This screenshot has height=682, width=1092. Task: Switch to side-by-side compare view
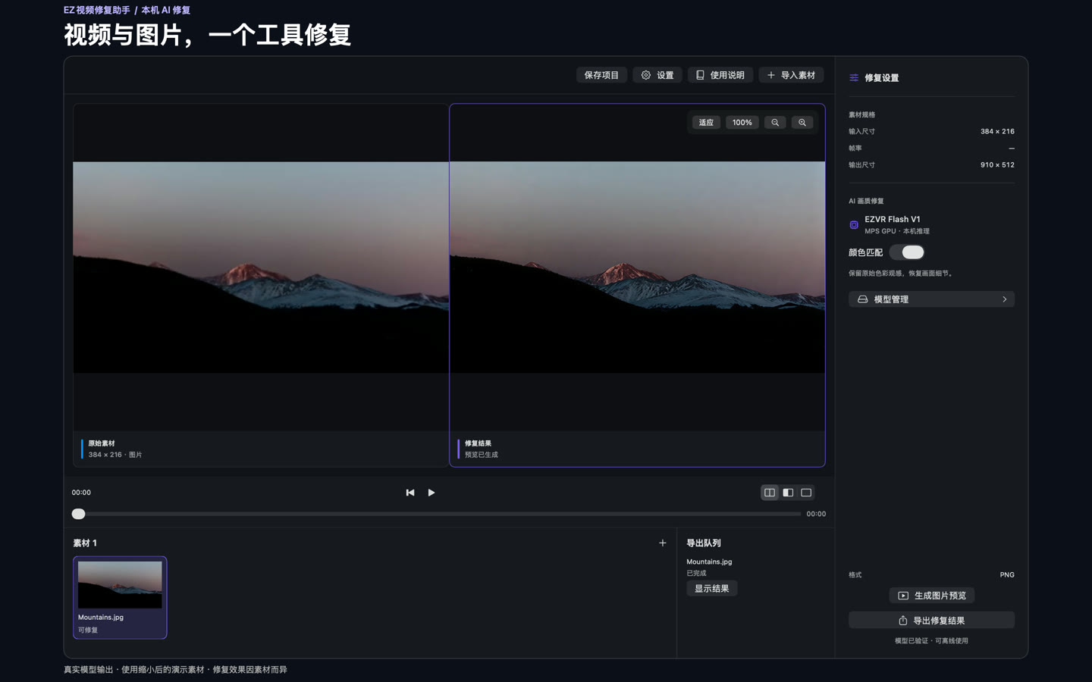(x=770, y=493)
